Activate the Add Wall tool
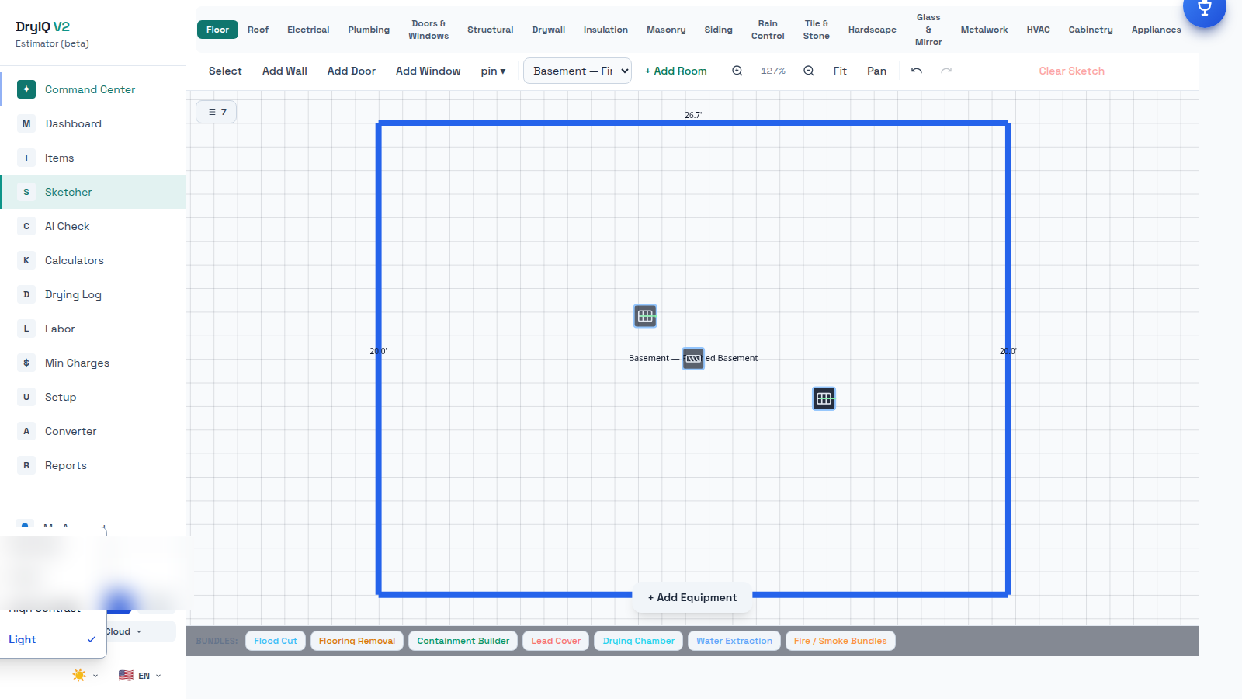This screenshot has height=699, width=1242. click(285, 71)
